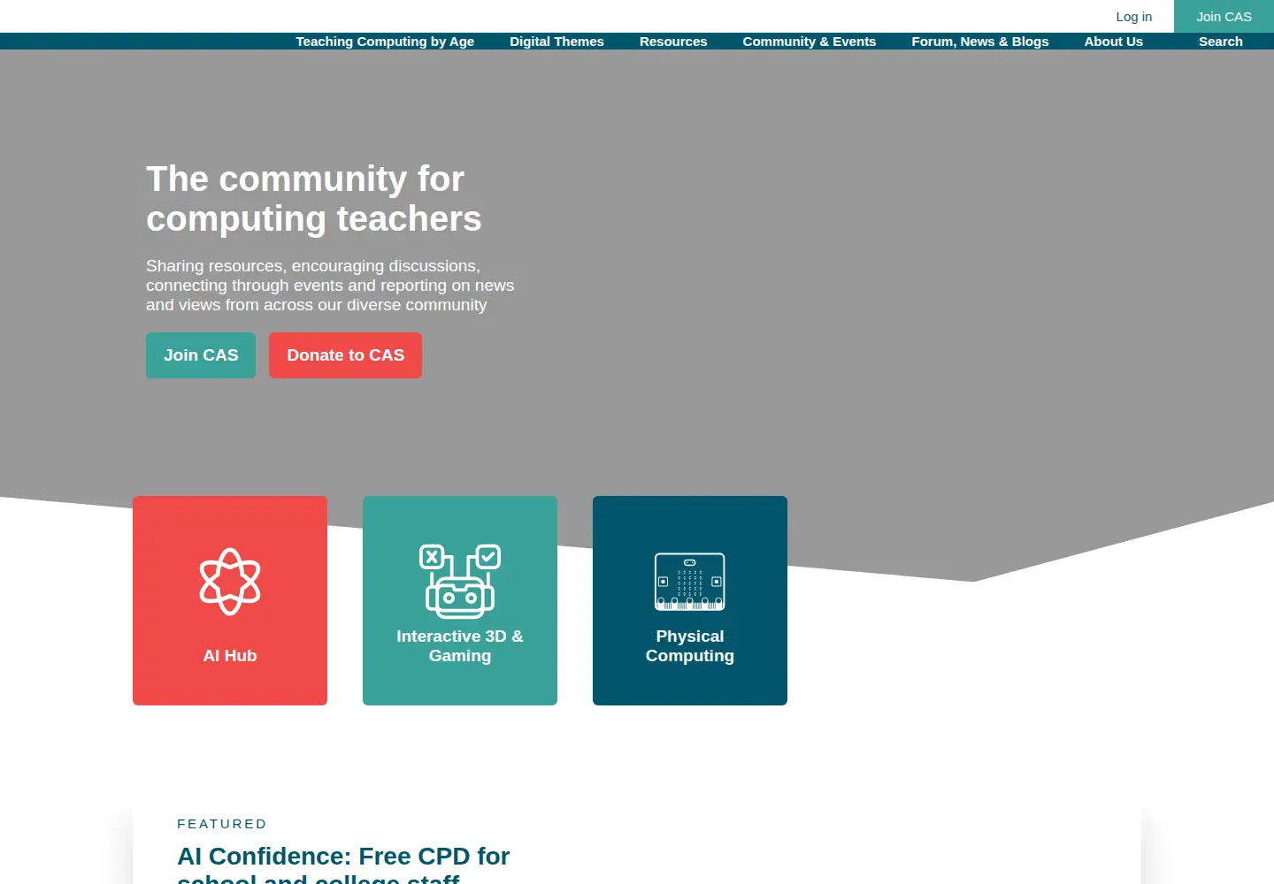
Task: Click the Log in link
Action: 1134,16
